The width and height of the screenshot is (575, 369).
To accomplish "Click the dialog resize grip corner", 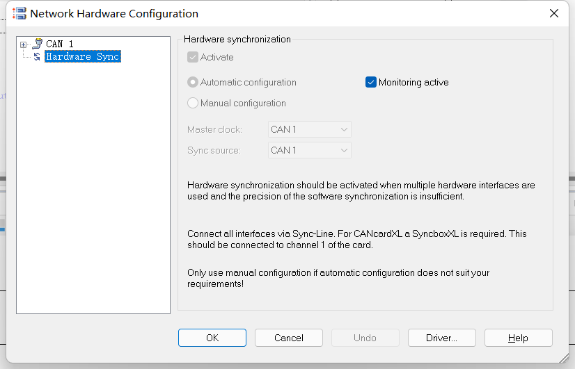I will coord(564,358).
